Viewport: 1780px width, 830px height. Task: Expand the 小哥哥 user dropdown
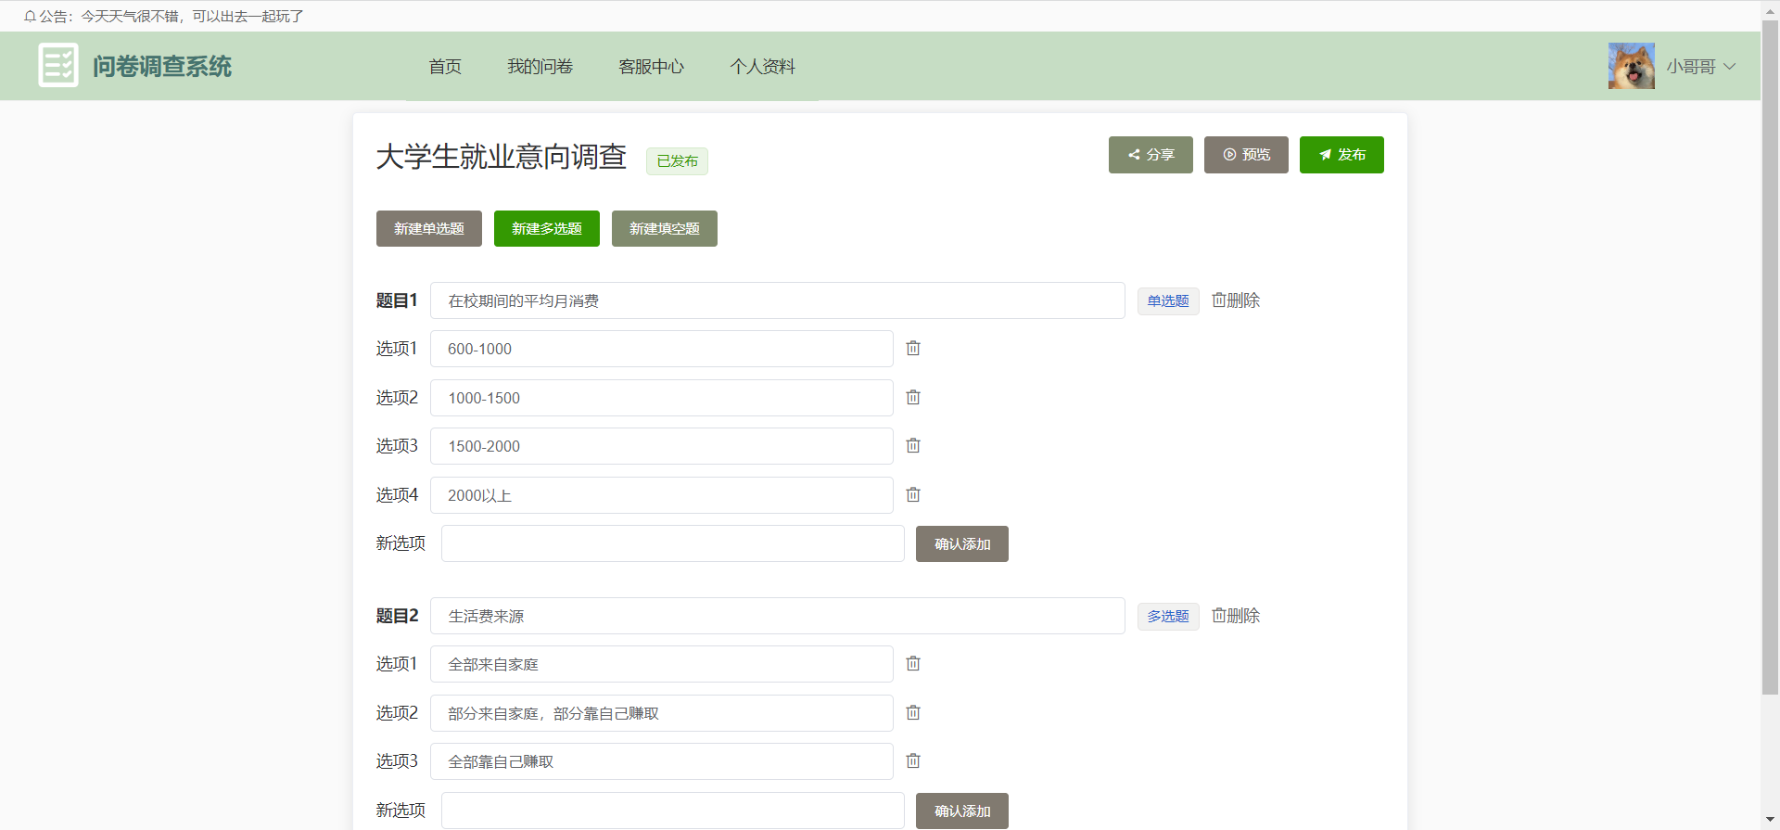[x=1701, y=67]
